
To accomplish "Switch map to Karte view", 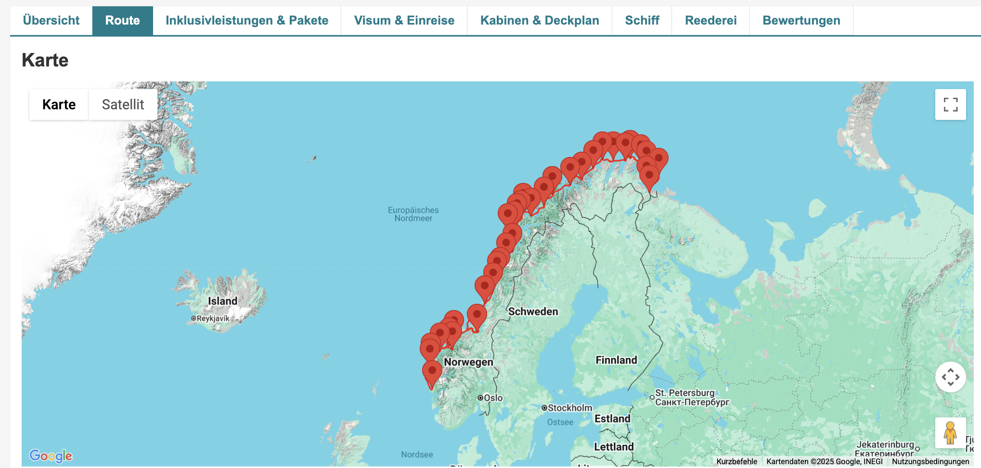I will click(x=59, y=104).
